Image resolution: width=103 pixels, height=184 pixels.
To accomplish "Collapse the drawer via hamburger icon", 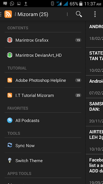I will 1,14.
